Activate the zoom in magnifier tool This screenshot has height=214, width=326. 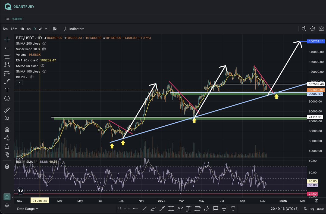tap(7, 118)
